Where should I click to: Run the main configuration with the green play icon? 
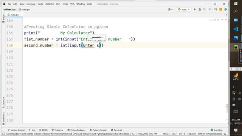195,9
